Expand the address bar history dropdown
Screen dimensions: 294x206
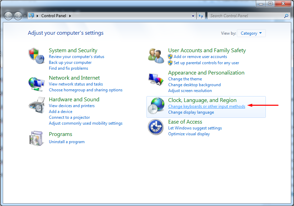pyautogui.click(x=193, y=16)
